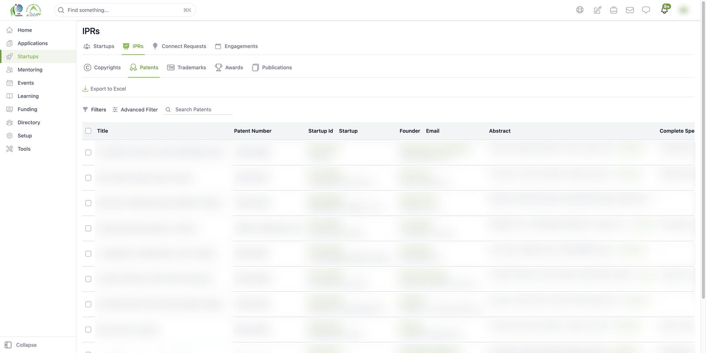Focus the Search Patents field
706x353 pixels.
198,110
